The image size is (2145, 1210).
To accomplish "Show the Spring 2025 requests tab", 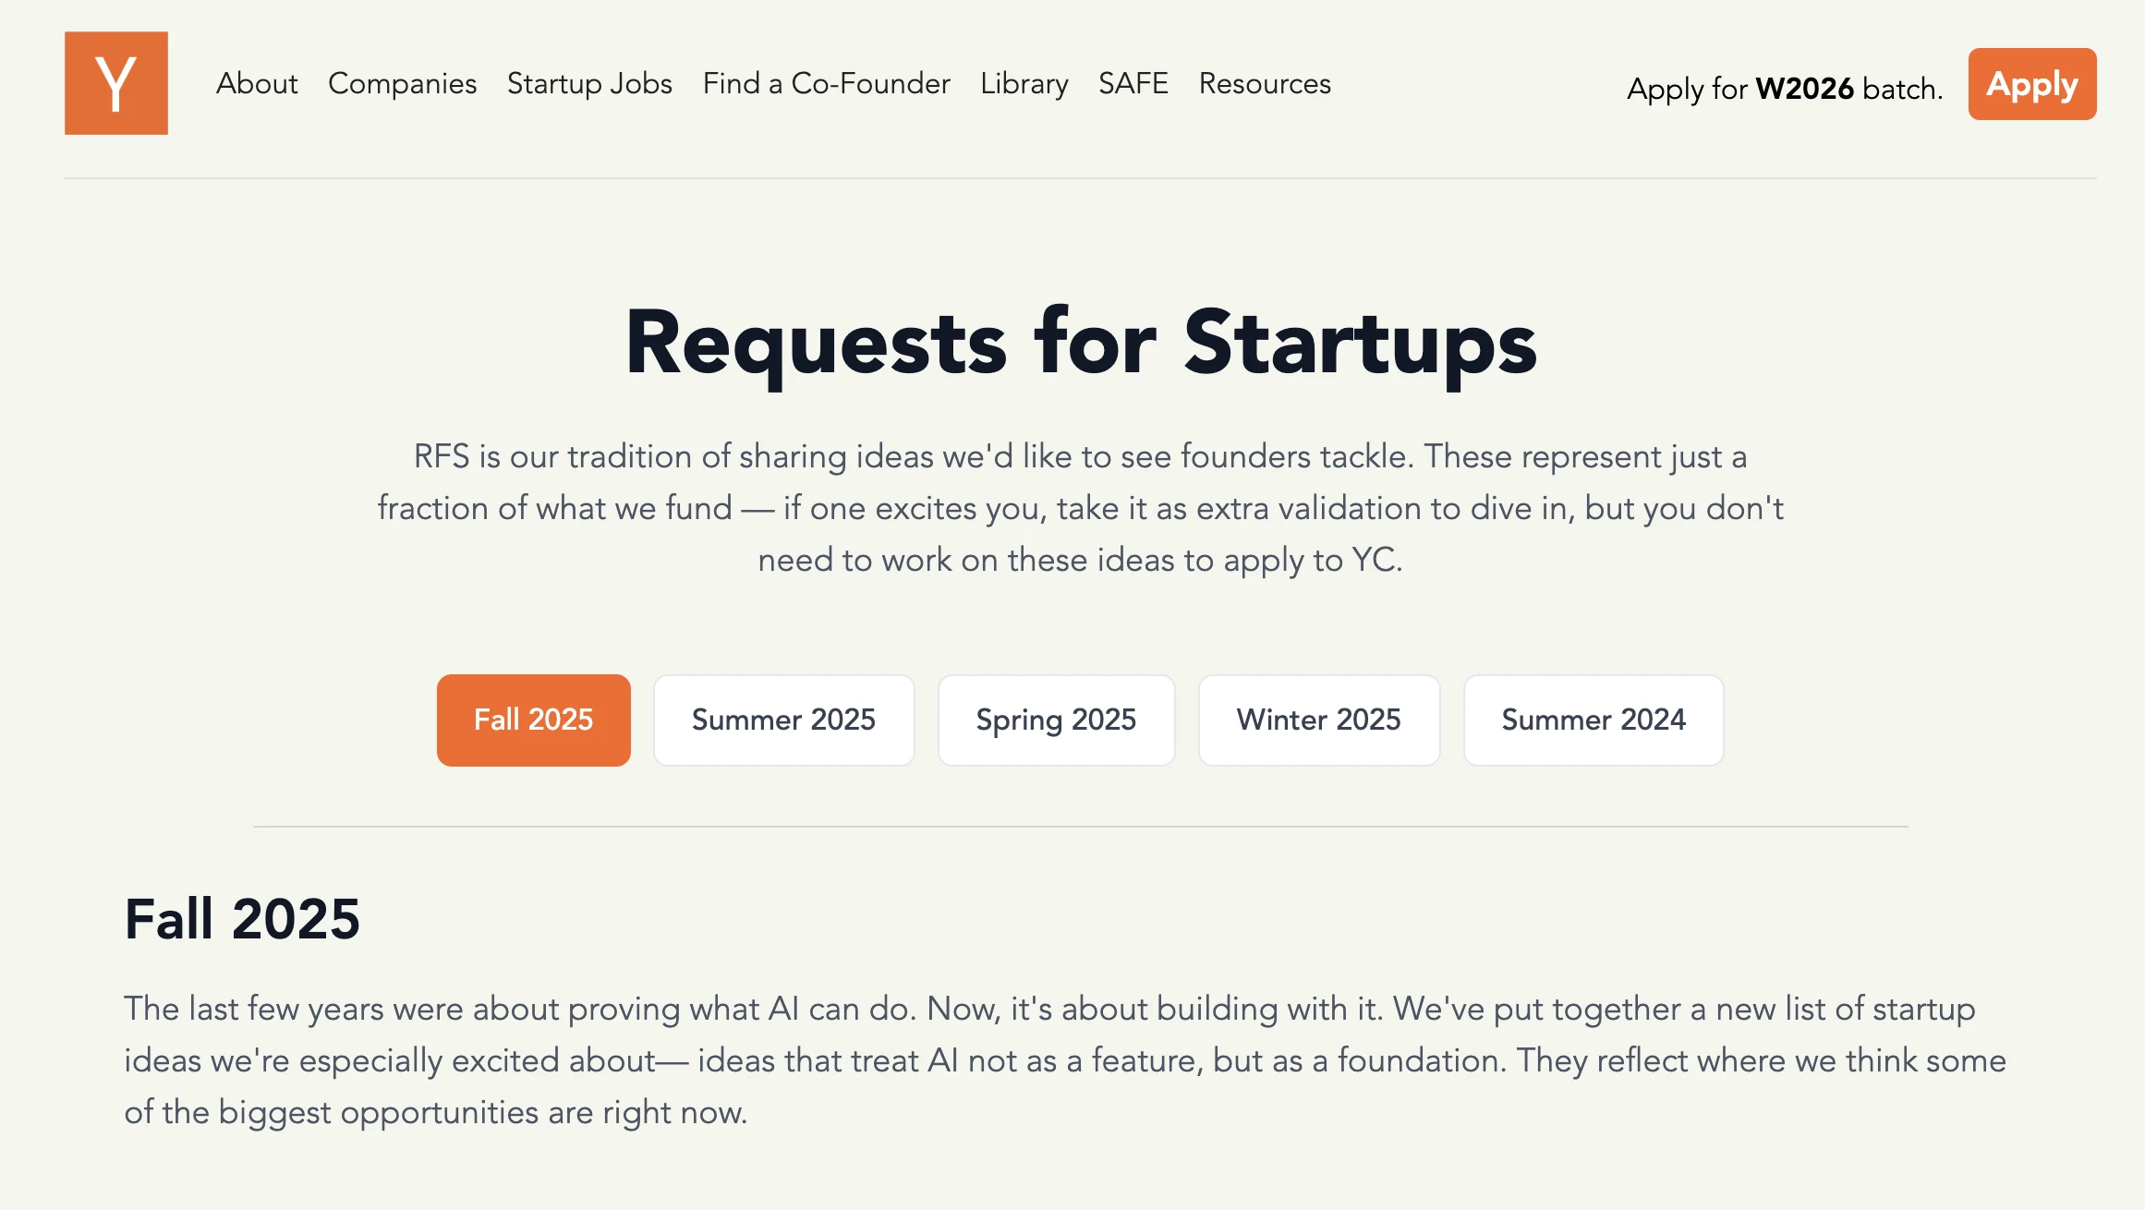I will tap(1056, 720).
